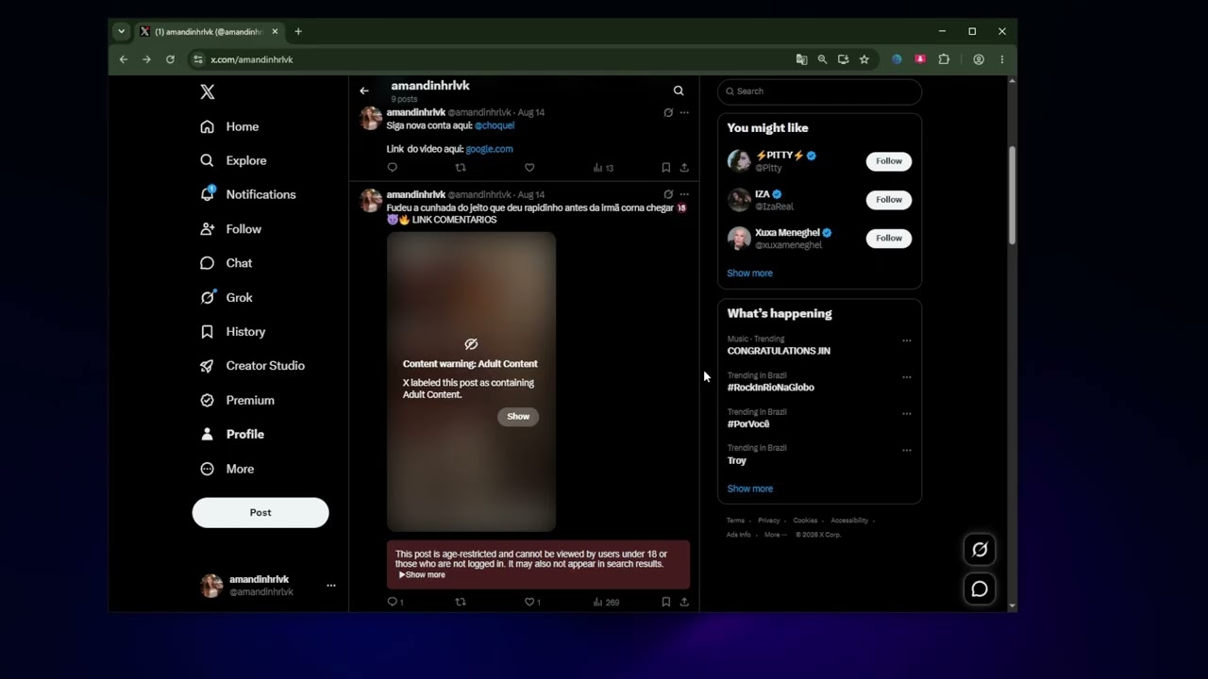Open Profile in the sidebar
This screenshot has height=679, width=1208.
(232, 434)
